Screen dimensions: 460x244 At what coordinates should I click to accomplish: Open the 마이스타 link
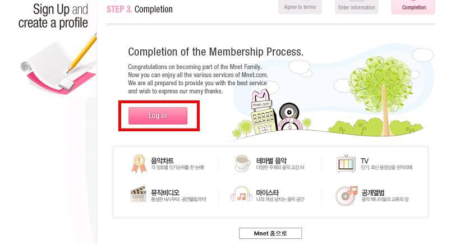pyautogui.click(x=268, y=192)
